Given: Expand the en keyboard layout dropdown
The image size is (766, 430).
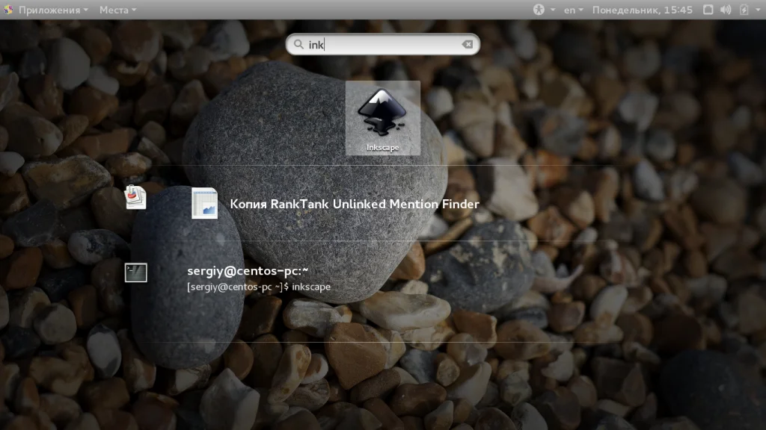Looking at the screenshot, I should (x=574, y=10).
